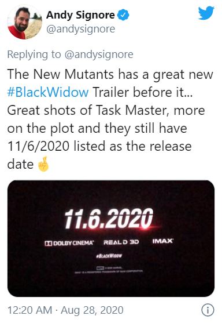Click the blue verified badge
The image size is (222, 323).
[123, 15]
